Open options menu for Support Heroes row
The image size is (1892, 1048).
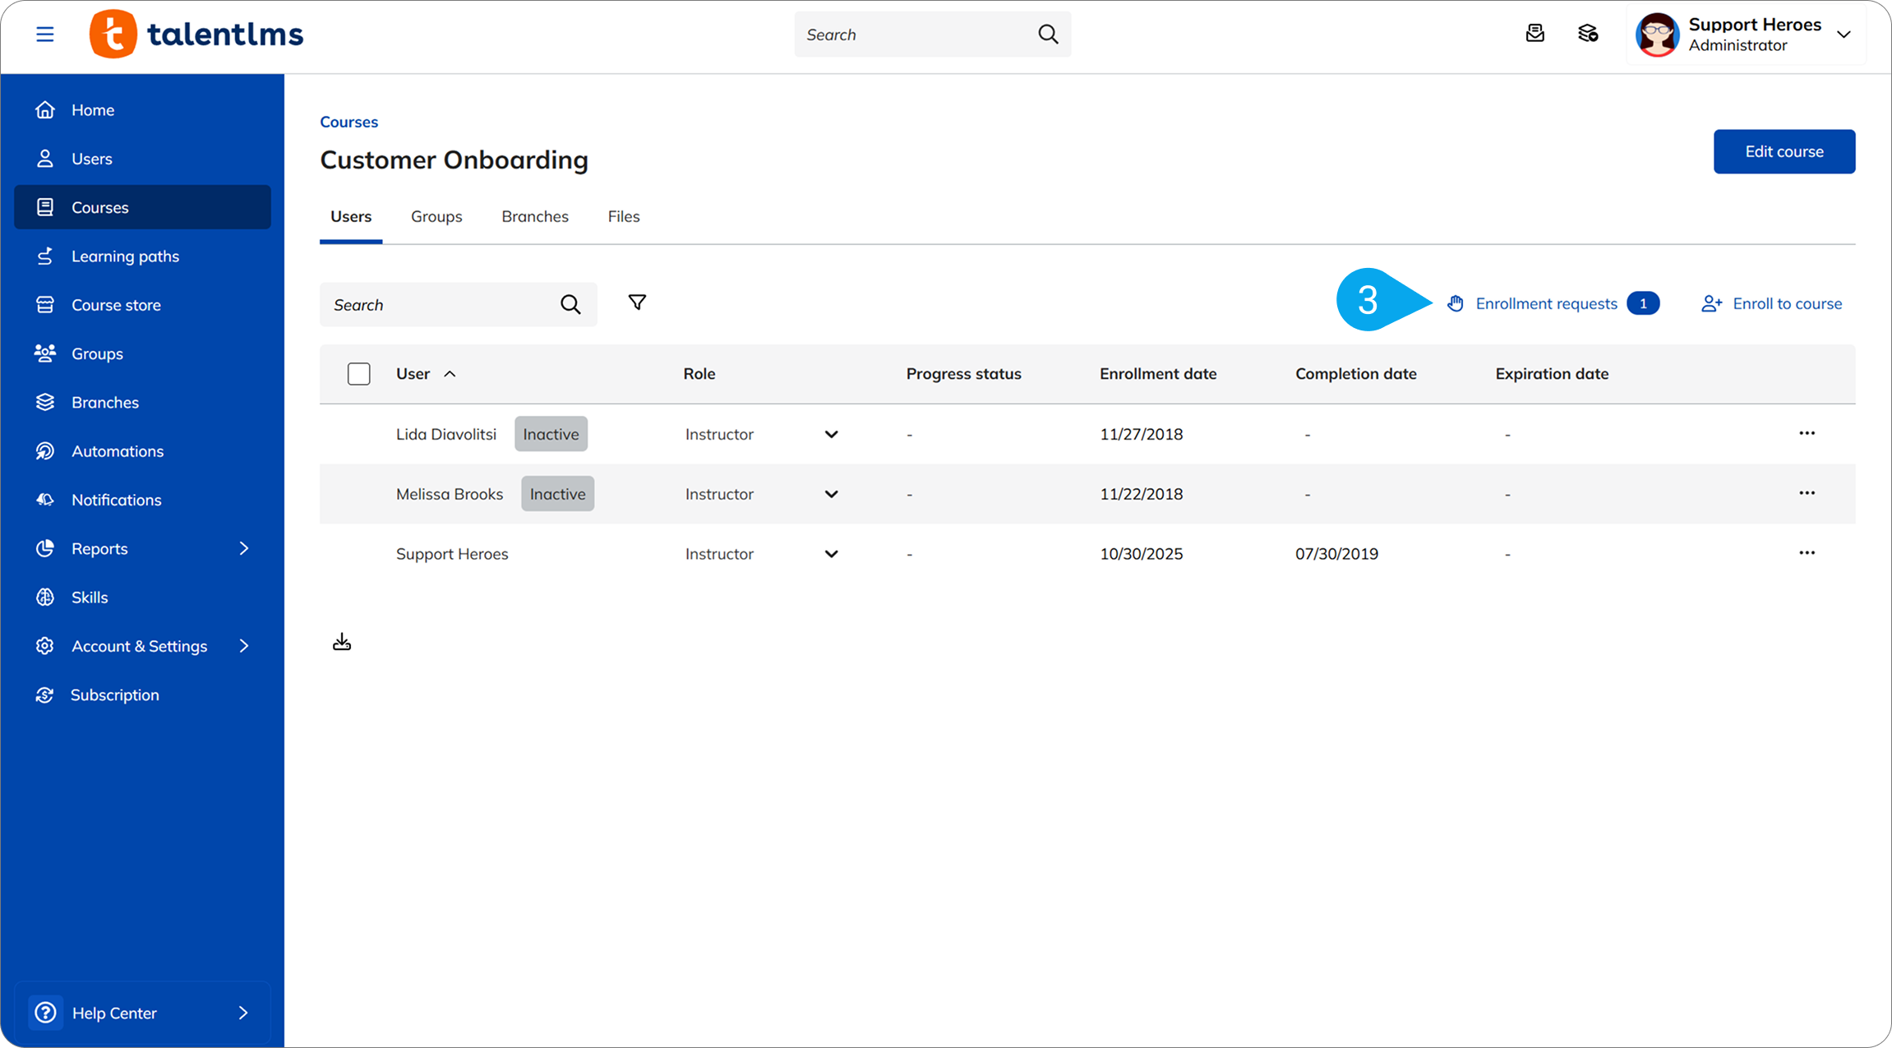tap(1807, 553)
